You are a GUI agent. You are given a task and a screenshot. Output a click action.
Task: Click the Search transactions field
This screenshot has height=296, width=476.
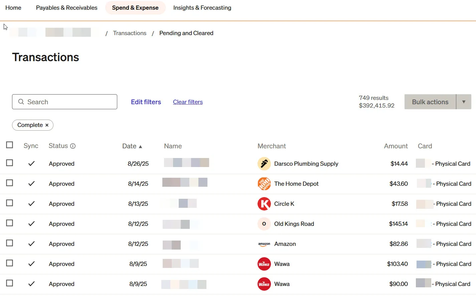pyautogui.click(x=64, y=102)
